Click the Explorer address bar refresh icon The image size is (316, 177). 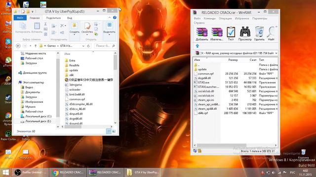[x=88, y=46]
